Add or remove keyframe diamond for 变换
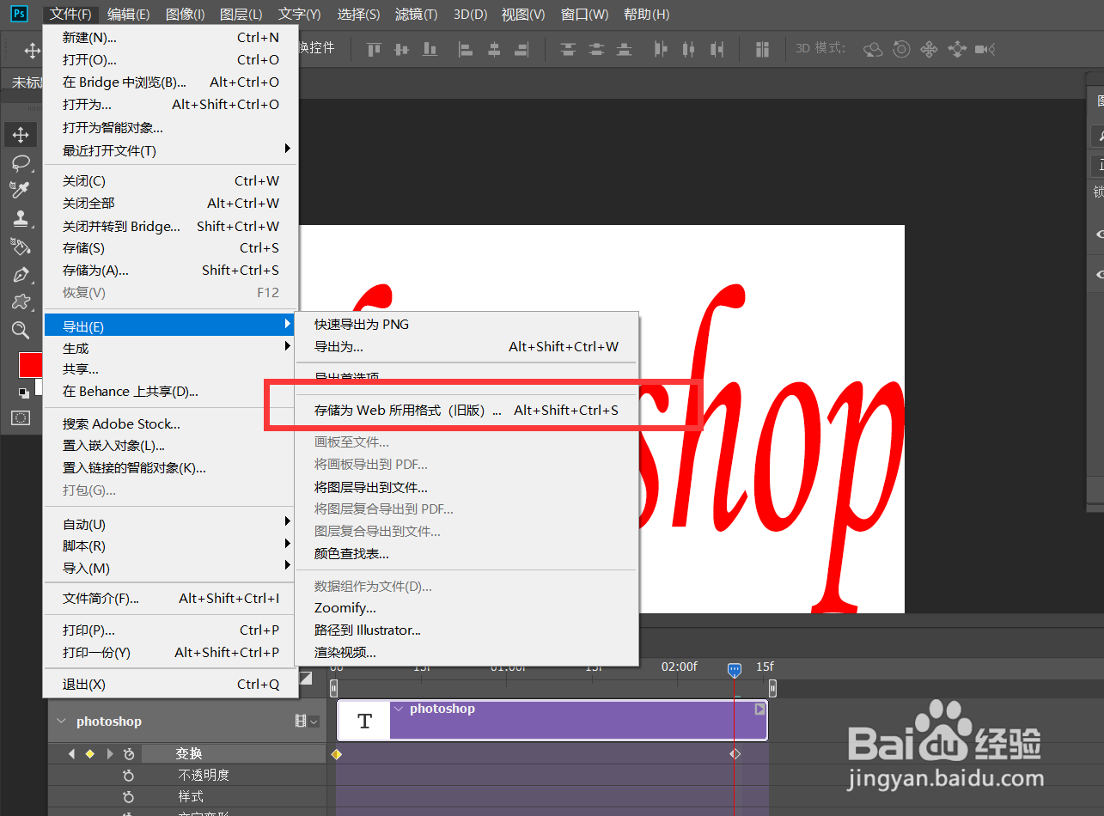The width and height of the screenshot is (1104, 816). point(89,754)
